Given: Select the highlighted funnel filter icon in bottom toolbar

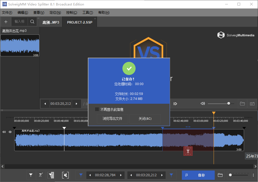Looking at the screenshot, I should [x=51, y=175].
